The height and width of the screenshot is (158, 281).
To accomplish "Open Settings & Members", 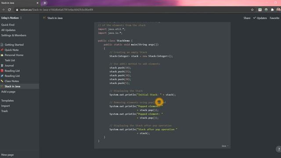I will (x=14, y=35).
